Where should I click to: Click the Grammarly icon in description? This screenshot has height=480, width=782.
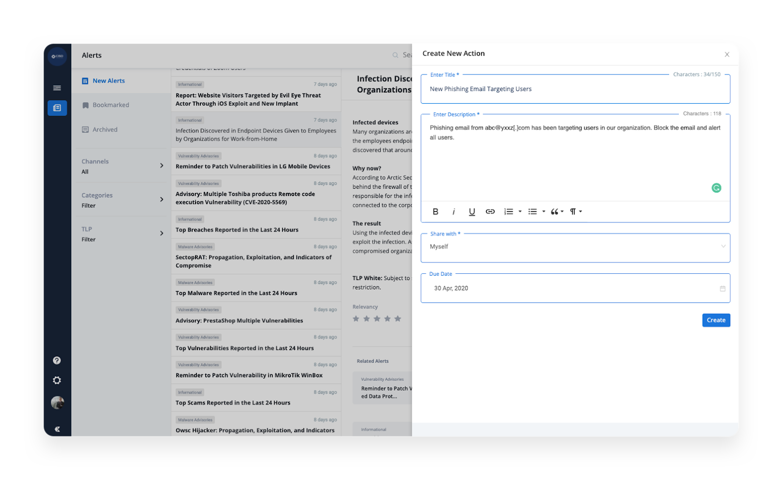coord(716,188)
